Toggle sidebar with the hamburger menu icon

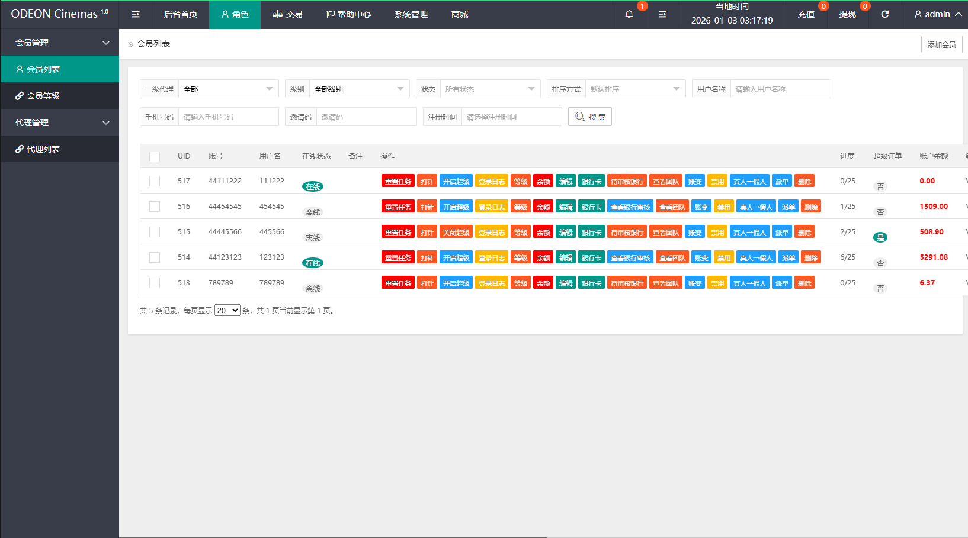point(136,14)
